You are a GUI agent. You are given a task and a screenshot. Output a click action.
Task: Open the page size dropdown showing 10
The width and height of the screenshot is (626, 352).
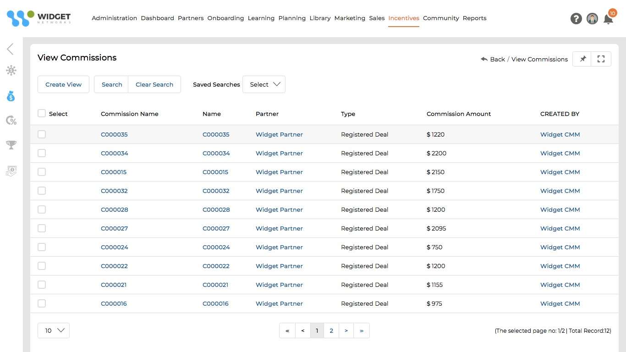[x=54, y=330]
